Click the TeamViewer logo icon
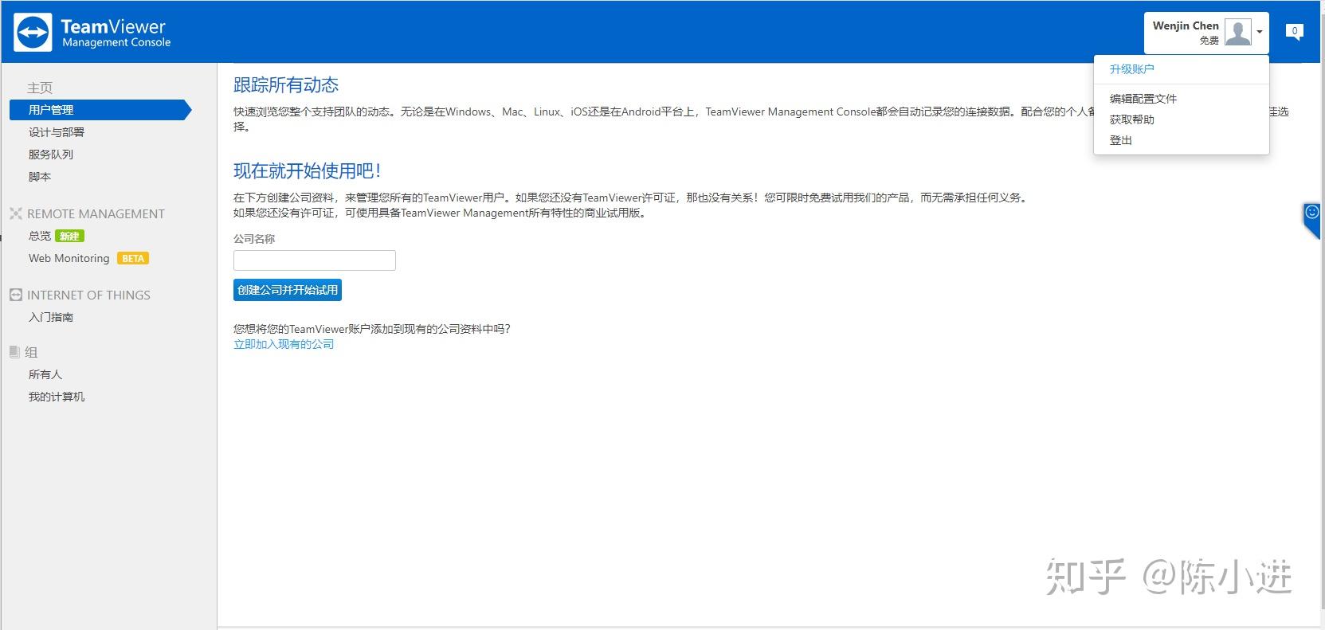1325x630 pixels. 33,33
